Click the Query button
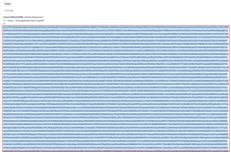 coord(8,4)
